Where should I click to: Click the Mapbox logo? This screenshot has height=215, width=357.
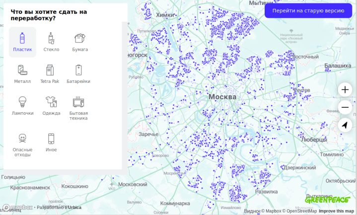[17, 208]
